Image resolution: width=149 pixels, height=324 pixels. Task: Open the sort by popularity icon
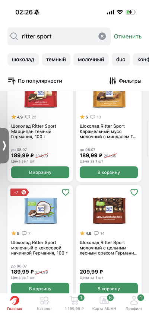(x=12, y=81)
